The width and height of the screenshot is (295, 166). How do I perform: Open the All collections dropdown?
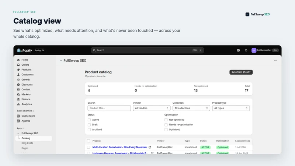[x=191, y=108]
